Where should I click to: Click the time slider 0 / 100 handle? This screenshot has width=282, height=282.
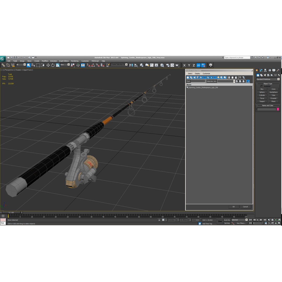pos(11,212)
